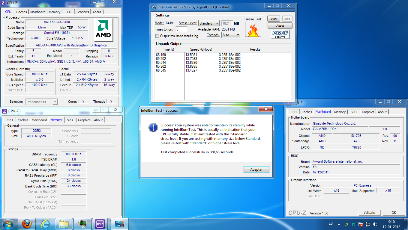The width and height of the screenshot is (408, 230).
Task: Open the Threads Auto dropdown
Action: click(x=231, y=35)
